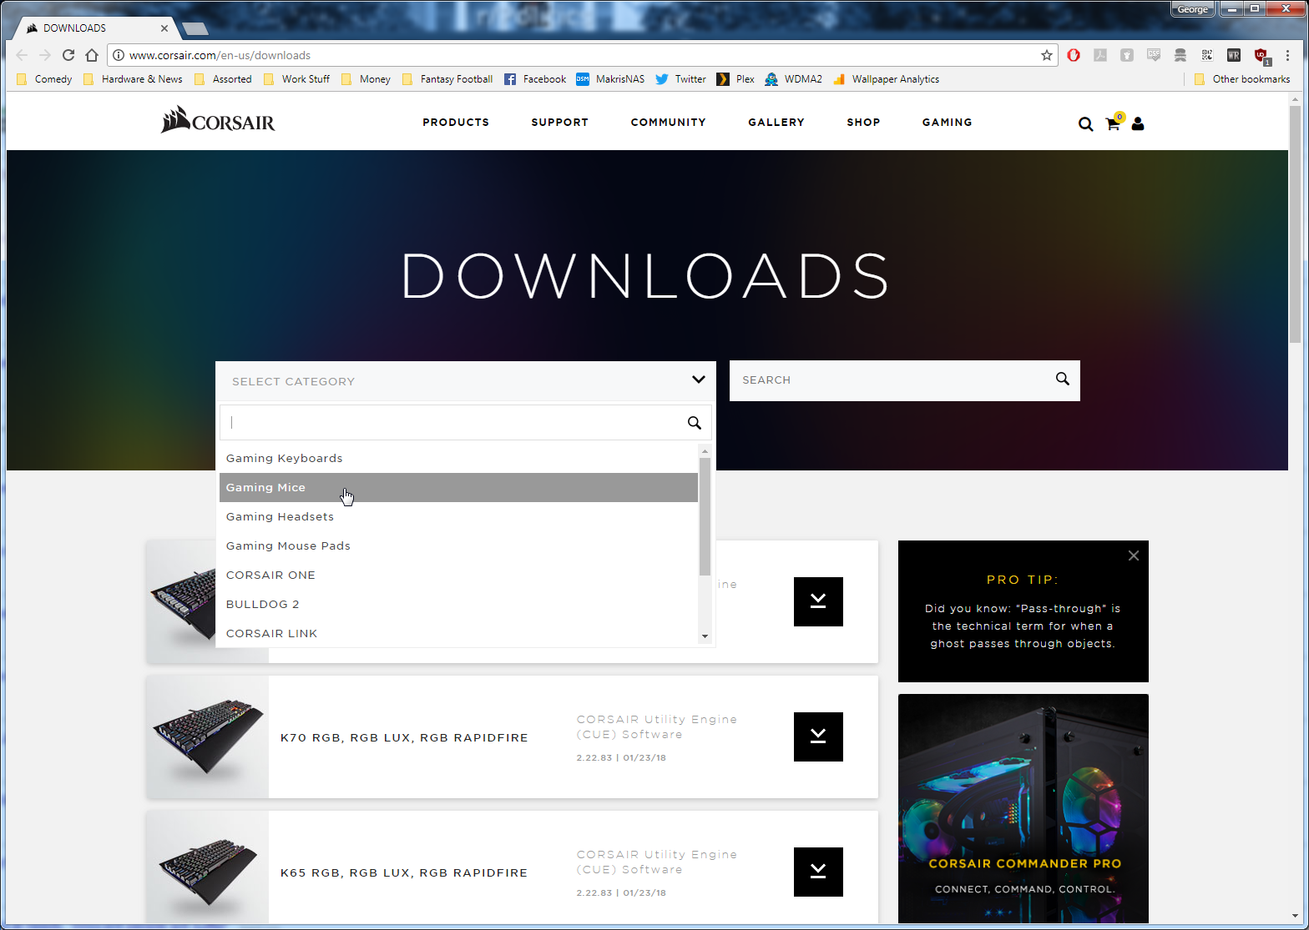Select Gaming Mice category
This screenshot has height=930, width=1309.
pos(458,487)
